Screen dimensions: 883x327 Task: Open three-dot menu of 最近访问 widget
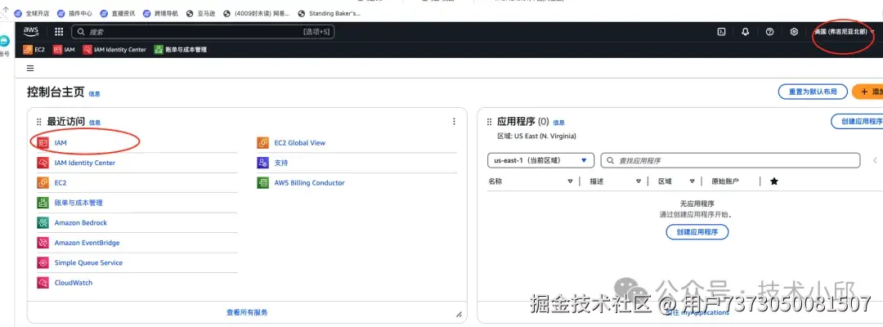(x=455, y=122)
